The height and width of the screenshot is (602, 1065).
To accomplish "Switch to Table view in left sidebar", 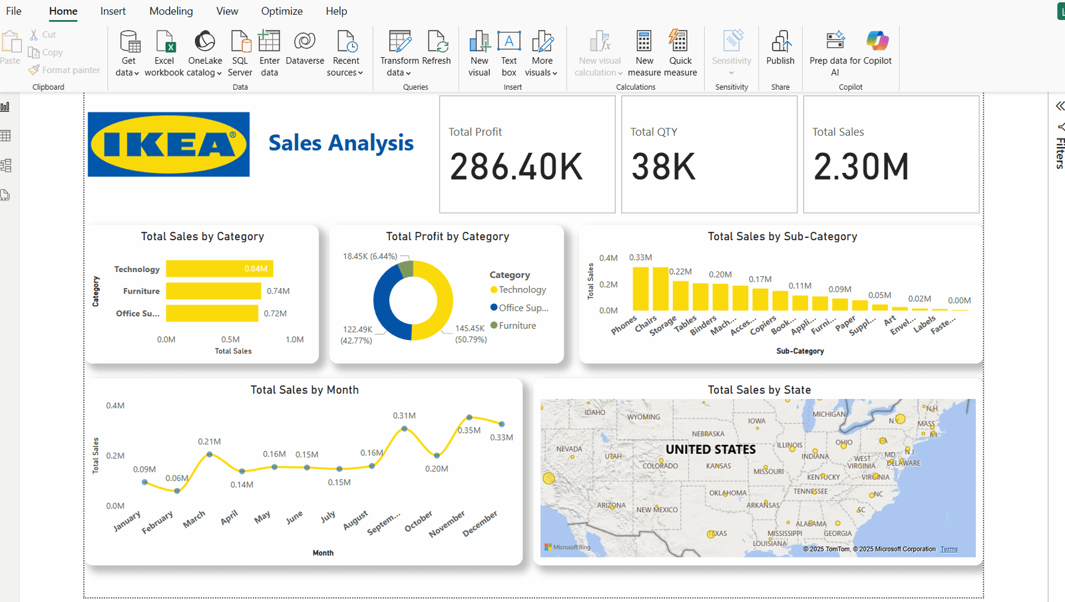I will pyautogui.click(x=6, y=136).
